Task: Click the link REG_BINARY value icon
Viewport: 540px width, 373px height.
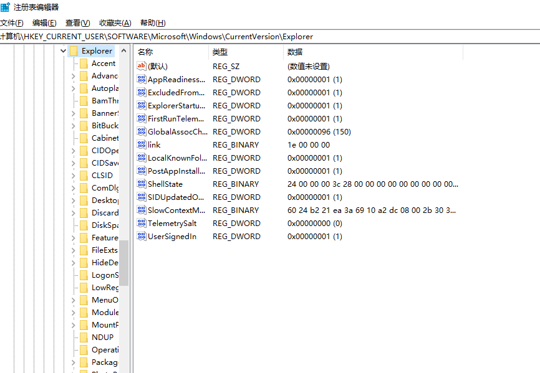Action: click(142, 144)
